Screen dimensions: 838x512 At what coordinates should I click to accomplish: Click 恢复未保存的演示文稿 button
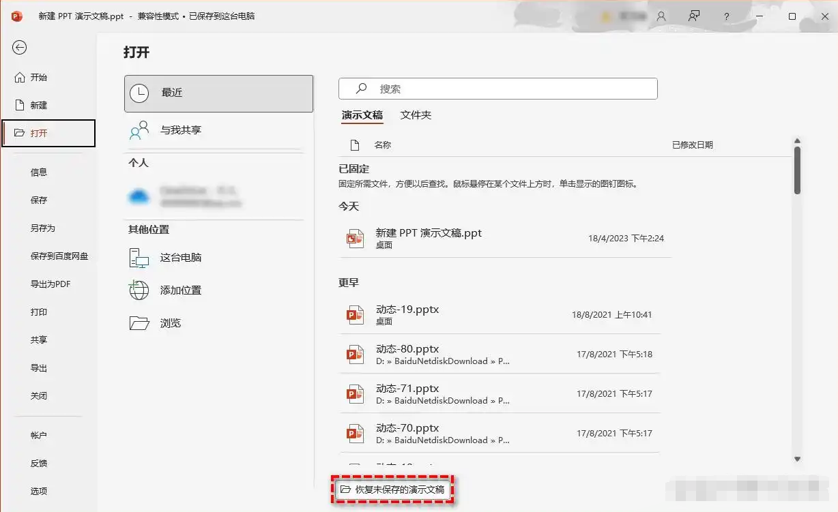click(x=393, y=490)
